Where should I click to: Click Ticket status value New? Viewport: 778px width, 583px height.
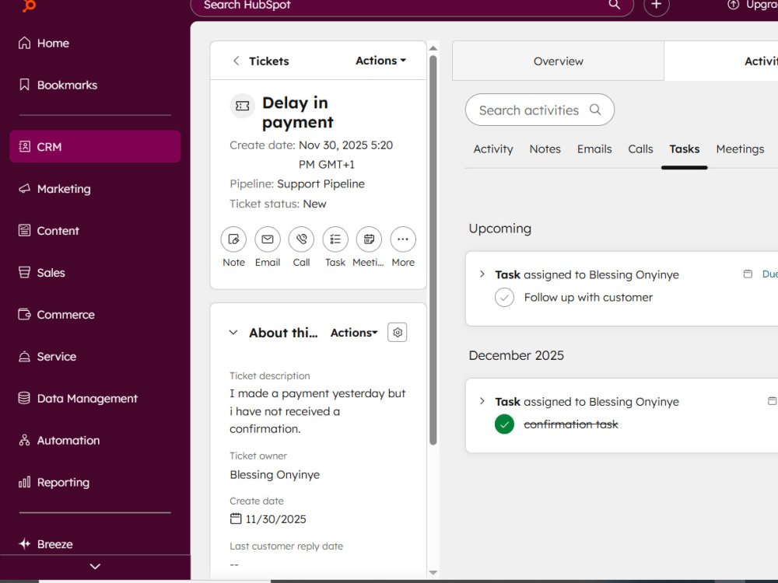[x=314, y=204]
